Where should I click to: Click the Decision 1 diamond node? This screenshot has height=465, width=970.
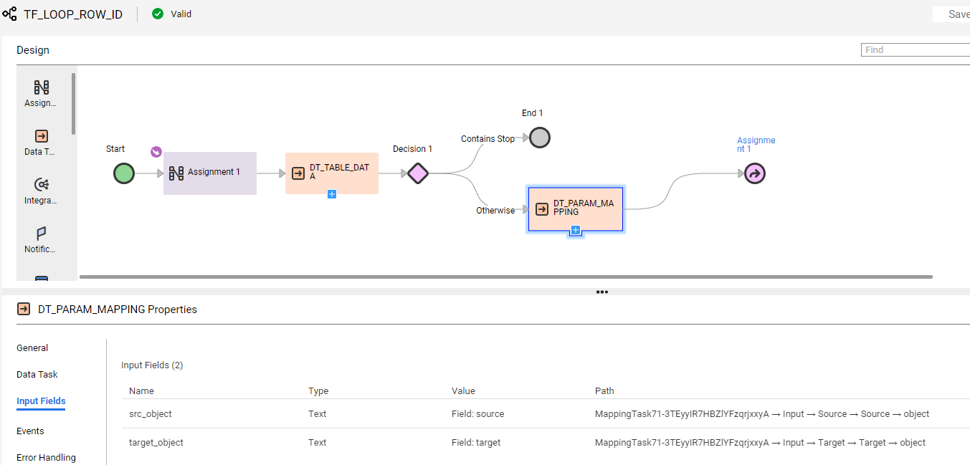click(418, 173)
